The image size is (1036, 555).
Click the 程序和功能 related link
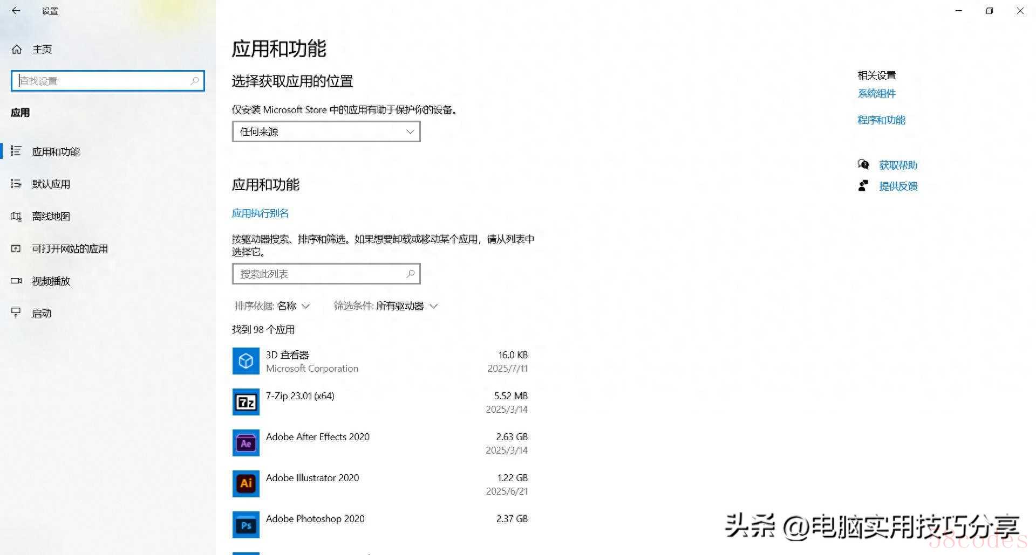coord(881,120)
